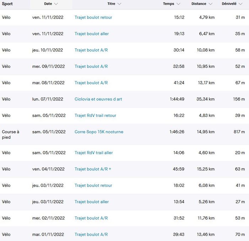Open Corre Sopo 15K nocturne activity
249x241 pixels.
click(99, 132)
